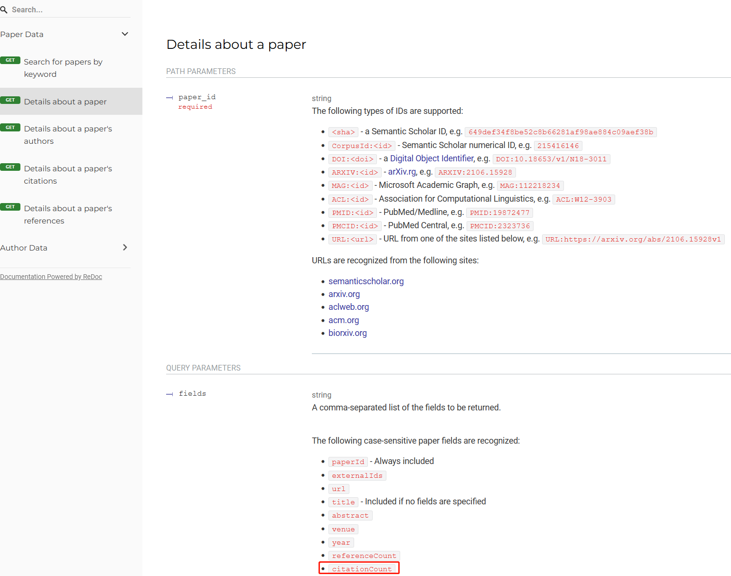Open Details about a paper's references
The height and width of the screenshot is (576, 731).
pos(68,214)
